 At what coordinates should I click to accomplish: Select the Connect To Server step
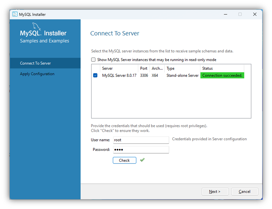pos(45,63)
